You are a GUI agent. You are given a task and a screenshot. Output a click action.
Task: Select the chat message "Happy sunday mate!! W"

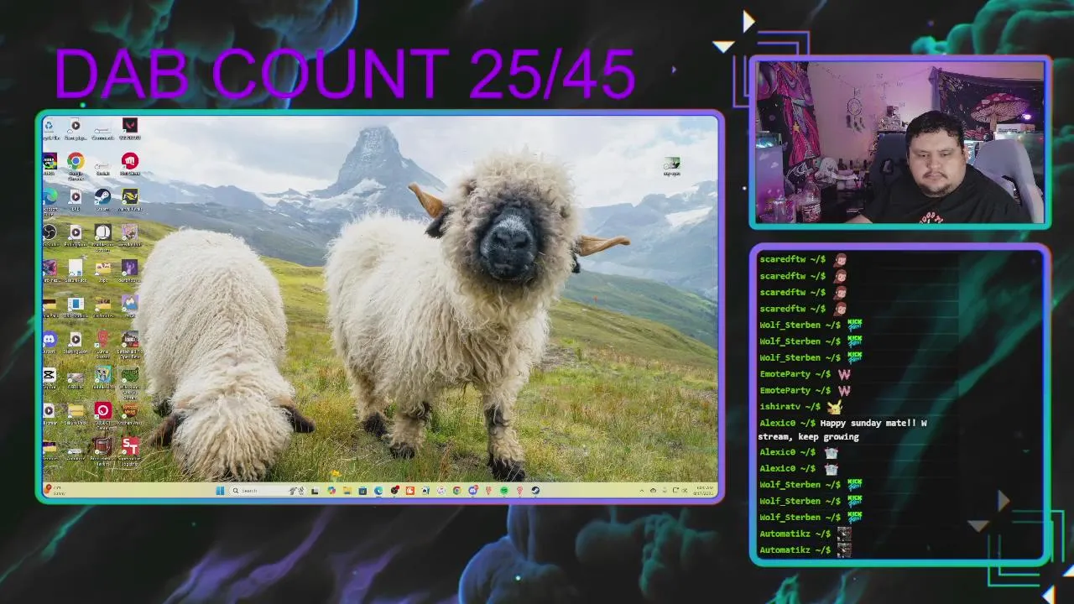point(873,424)
